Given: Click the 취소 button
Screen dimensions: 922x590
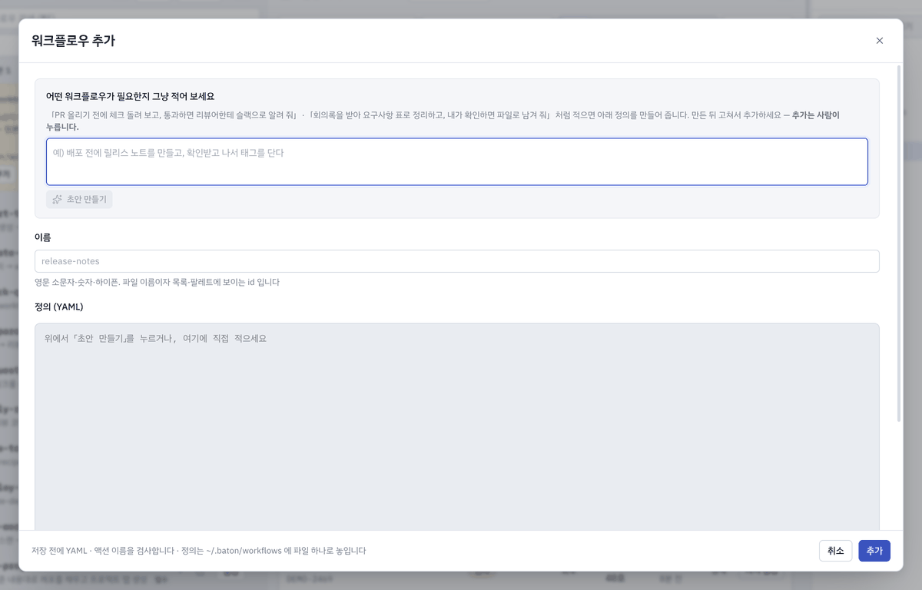Looking at the screenshot, I should click(836, 551).
